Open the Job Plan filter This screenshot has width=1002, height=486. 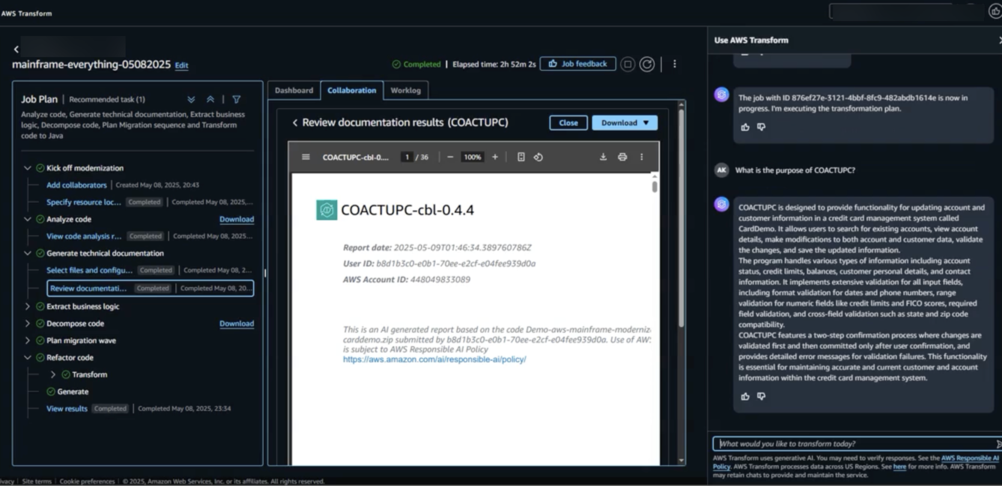click(237, 100)
